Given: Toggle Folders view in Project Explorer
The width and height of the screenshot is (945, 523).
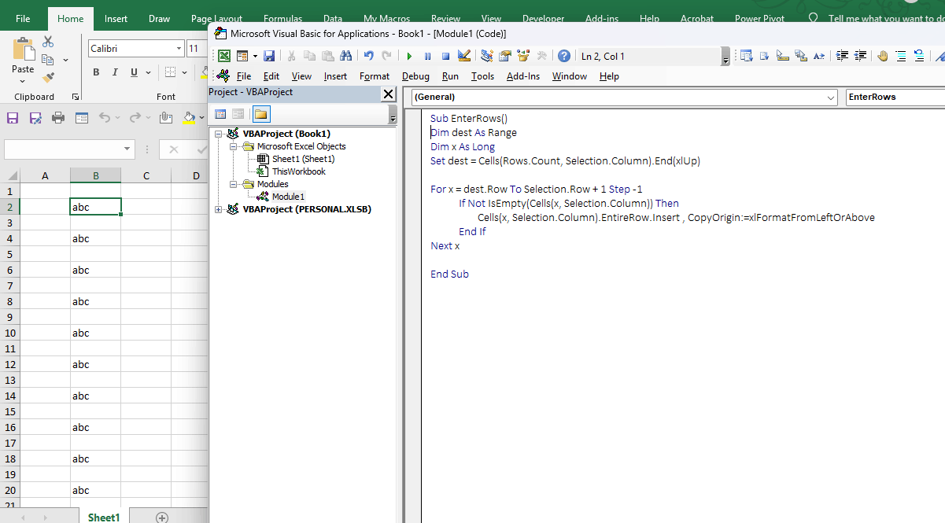Looking at the screenshot, I should click(x=260, y=113).
